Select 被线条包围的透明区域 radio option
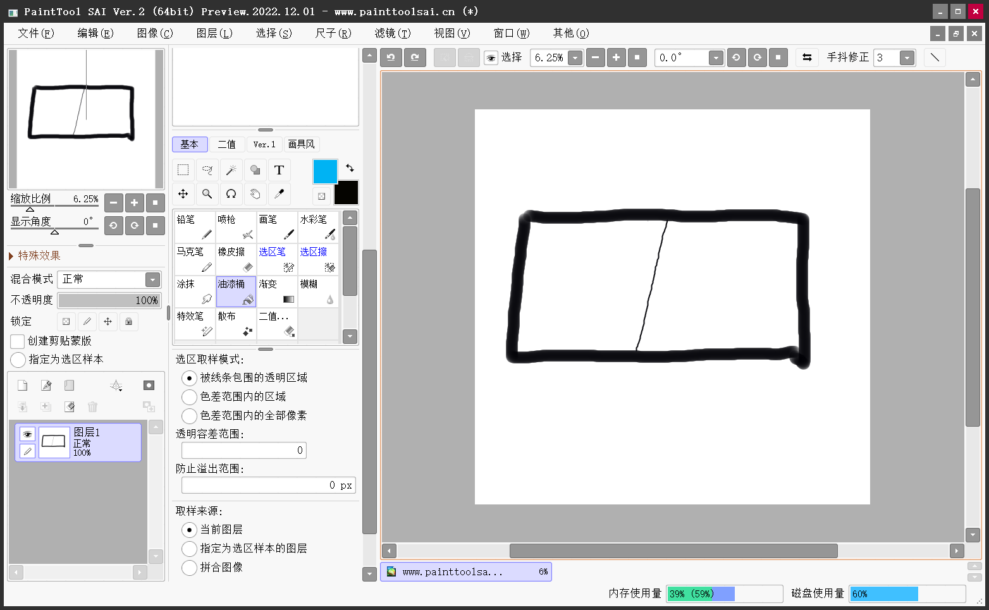The width and height of the screenshot is (989, 610). coord(189,378)
